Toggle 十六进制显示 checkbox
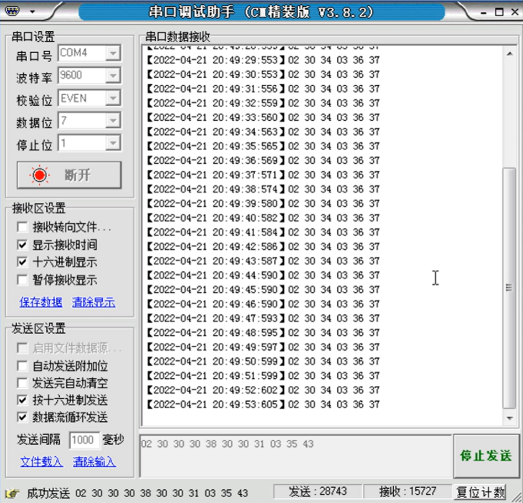The width and height of the screenshot is (523, 503). point(22,262)
